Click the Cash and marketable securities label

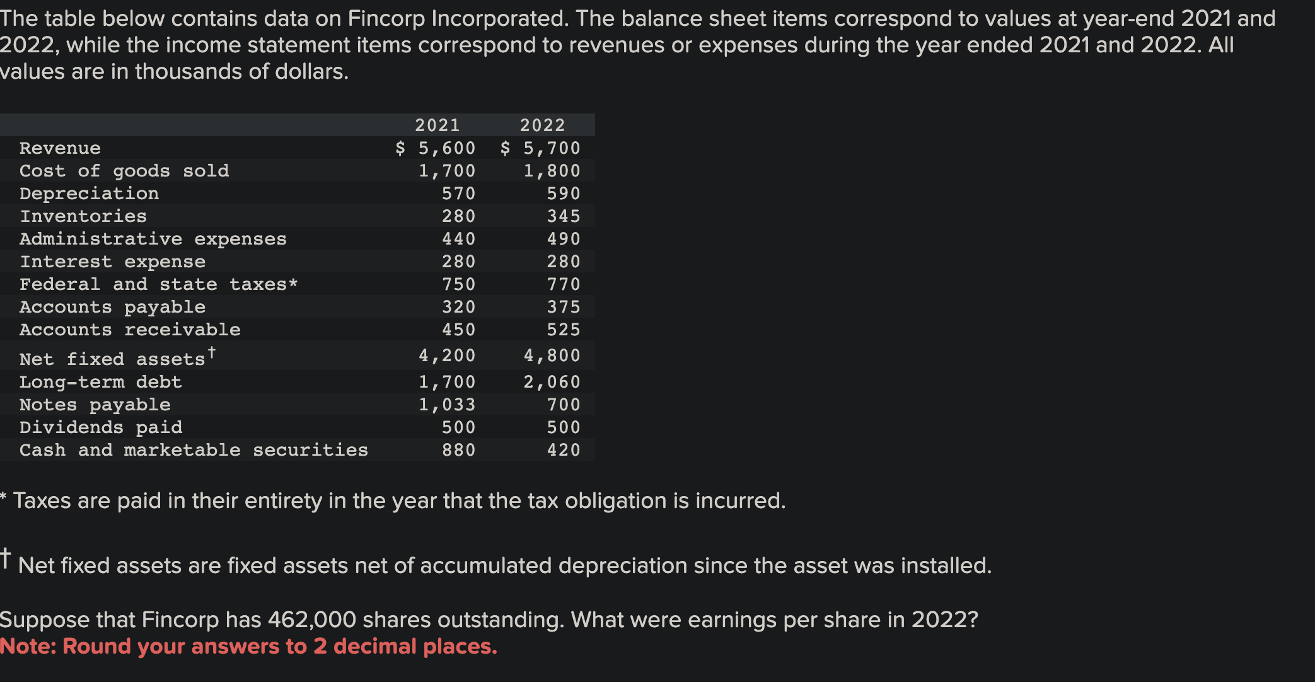[x=194, y=450]
